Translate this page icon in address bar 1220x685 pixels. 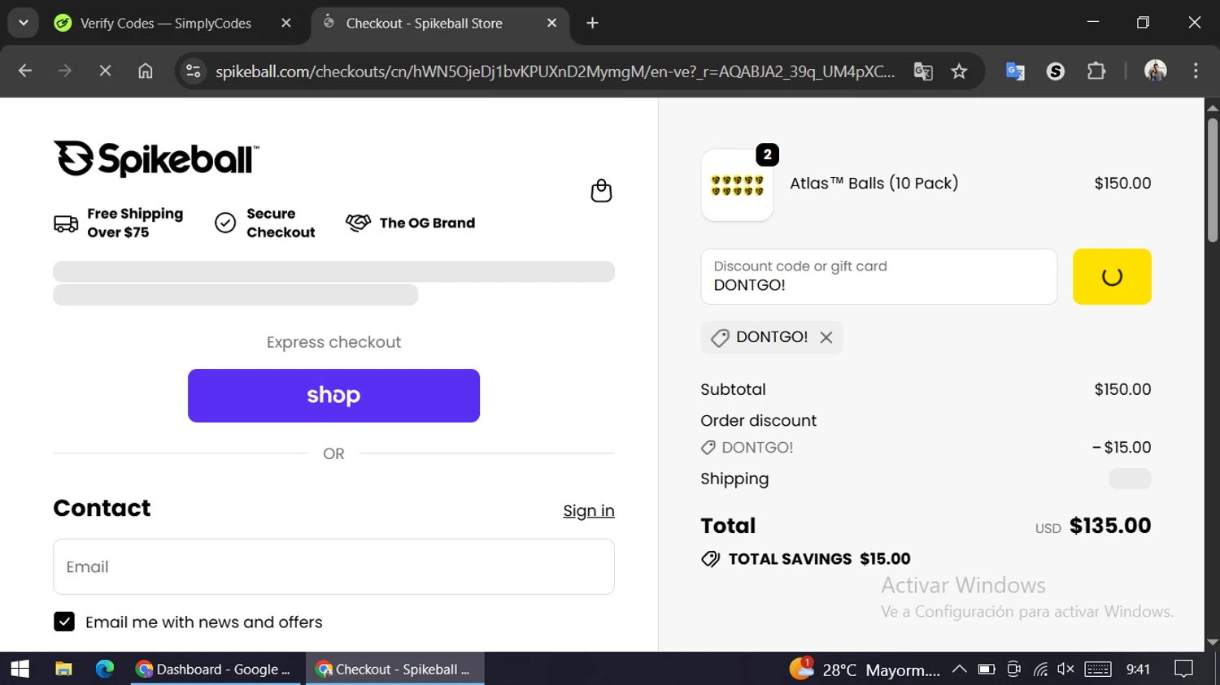point(923,71)
